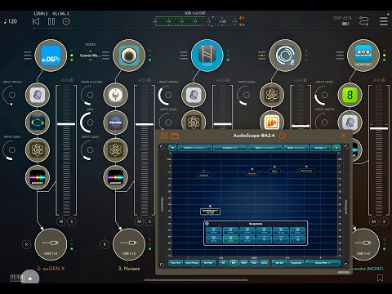This screenshot has width=392, height=294.
Task: Open channel menu beside Noises source node
Action: pos(105,56)
